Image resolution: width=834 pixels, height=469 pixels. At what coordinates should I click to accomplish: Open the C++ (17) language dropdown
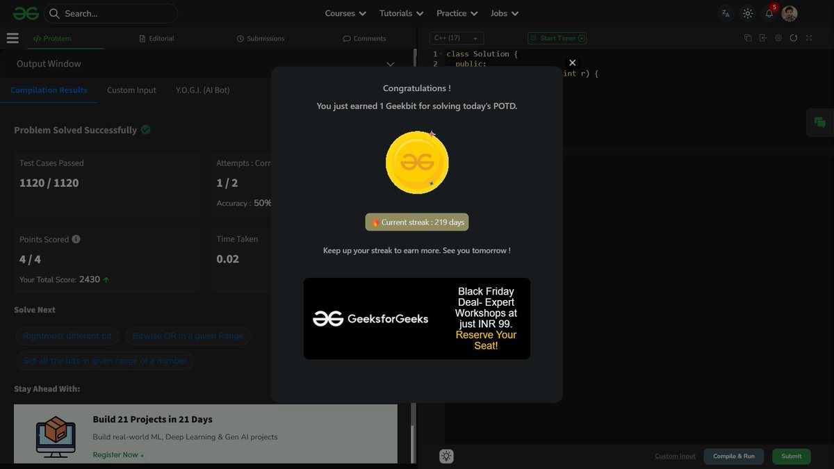(x=455, y=38)
